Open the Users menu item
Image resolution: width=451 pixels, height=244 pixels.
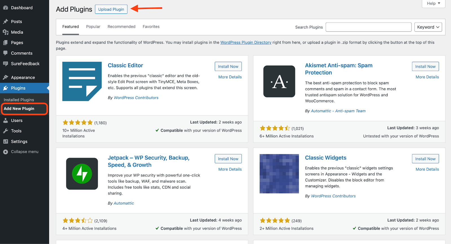point(25,120)
